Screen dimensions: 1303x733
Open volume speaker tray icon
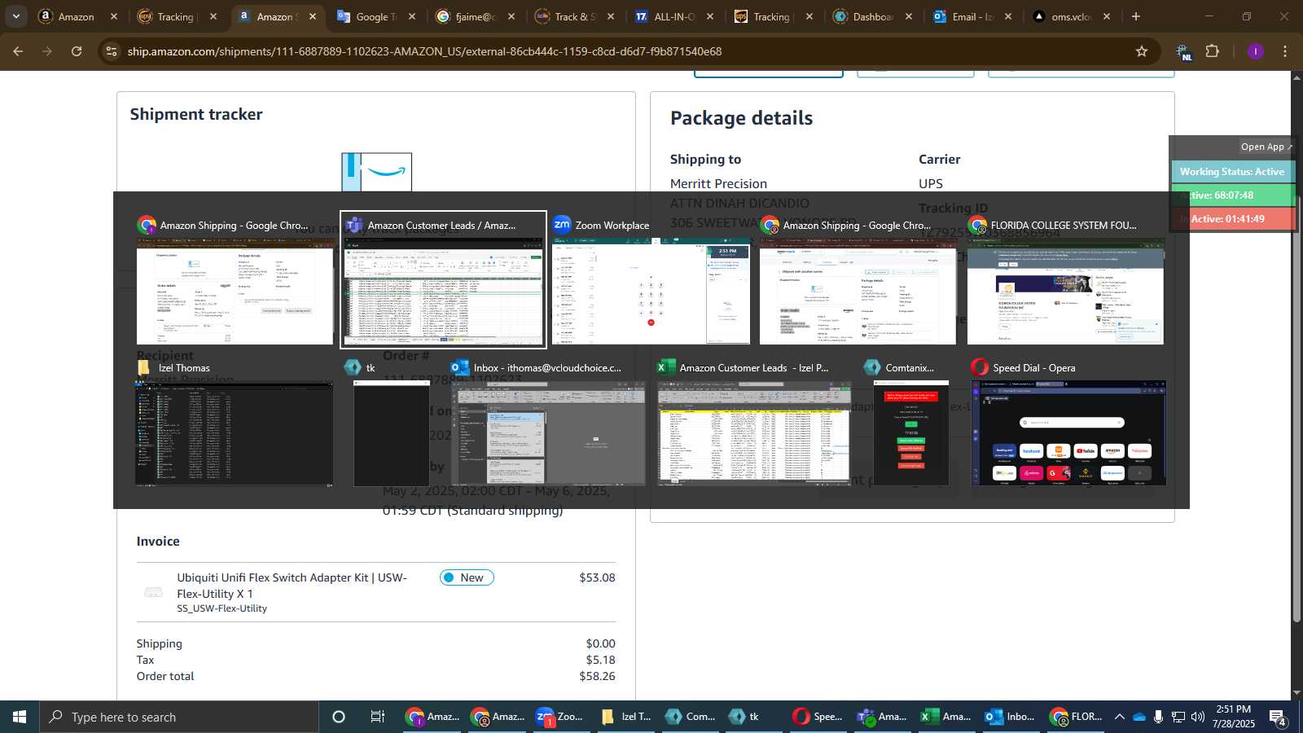(1197, 717)
